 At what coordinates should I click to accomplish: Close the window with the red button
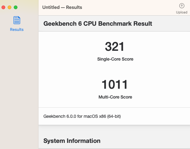(4, 7)
